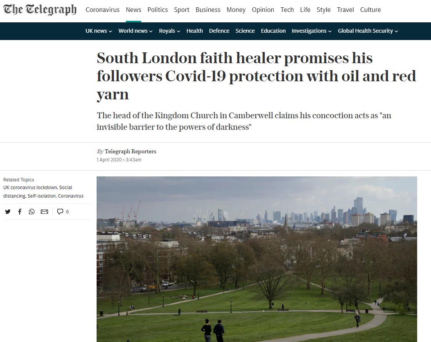
Task: Select the Politics tab
Action: click(x=157, y=10)
